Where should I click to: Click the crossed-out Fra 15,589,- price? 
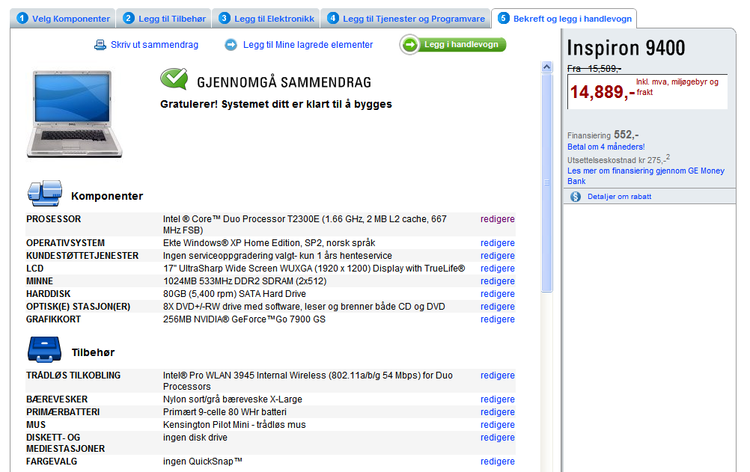594,69
